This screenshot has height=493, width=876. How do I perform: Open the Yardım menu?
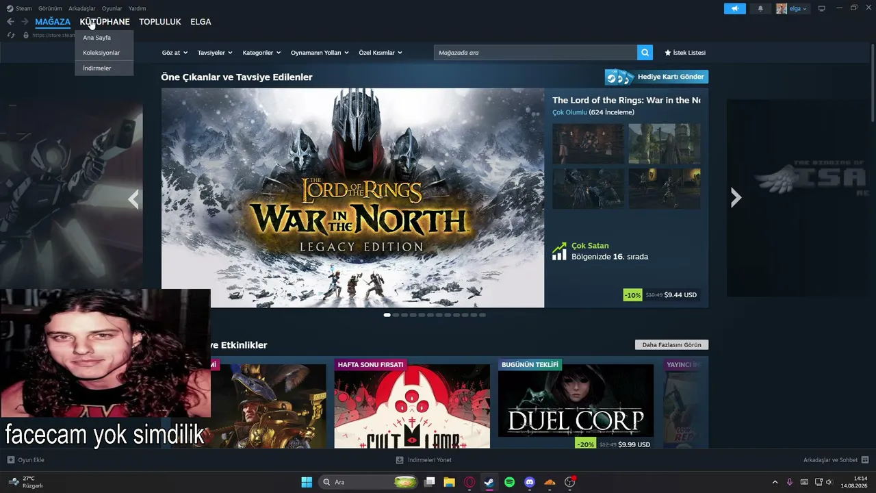(137, 8)
